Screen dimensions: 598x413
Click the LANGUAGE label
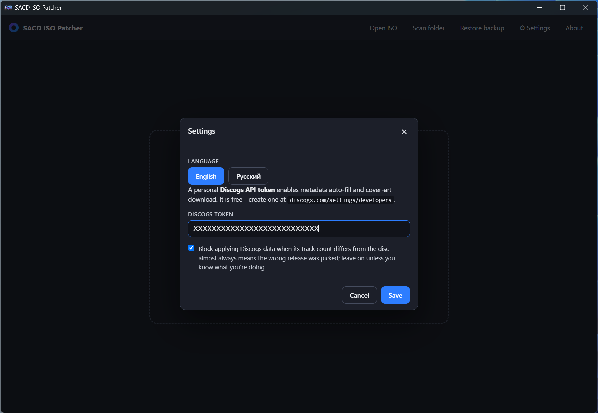[x=203, y=161]
